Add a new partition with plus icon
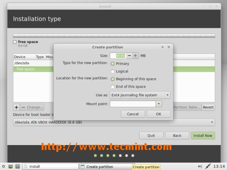 17,107
